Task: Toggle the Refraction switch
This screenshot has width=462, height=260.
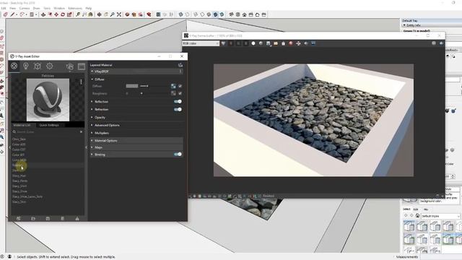Action: 178,109
